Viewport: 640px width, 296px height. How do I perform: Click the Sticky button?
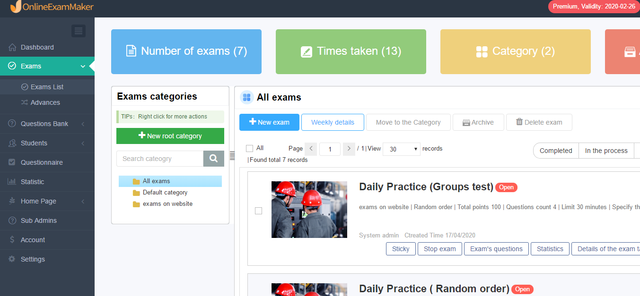point(401,249)
